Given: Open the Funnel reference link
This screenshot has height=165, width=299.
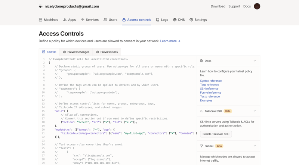Looking at the screenshot, I should pyautogui.click(x=210, y=93).
